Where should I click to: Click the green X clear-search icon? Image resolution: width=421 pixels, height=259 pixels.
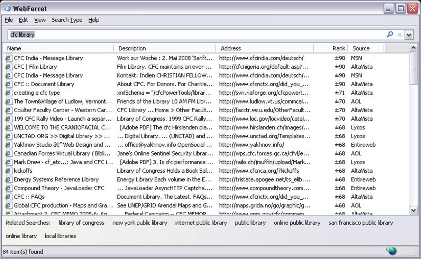pos(400,35)
